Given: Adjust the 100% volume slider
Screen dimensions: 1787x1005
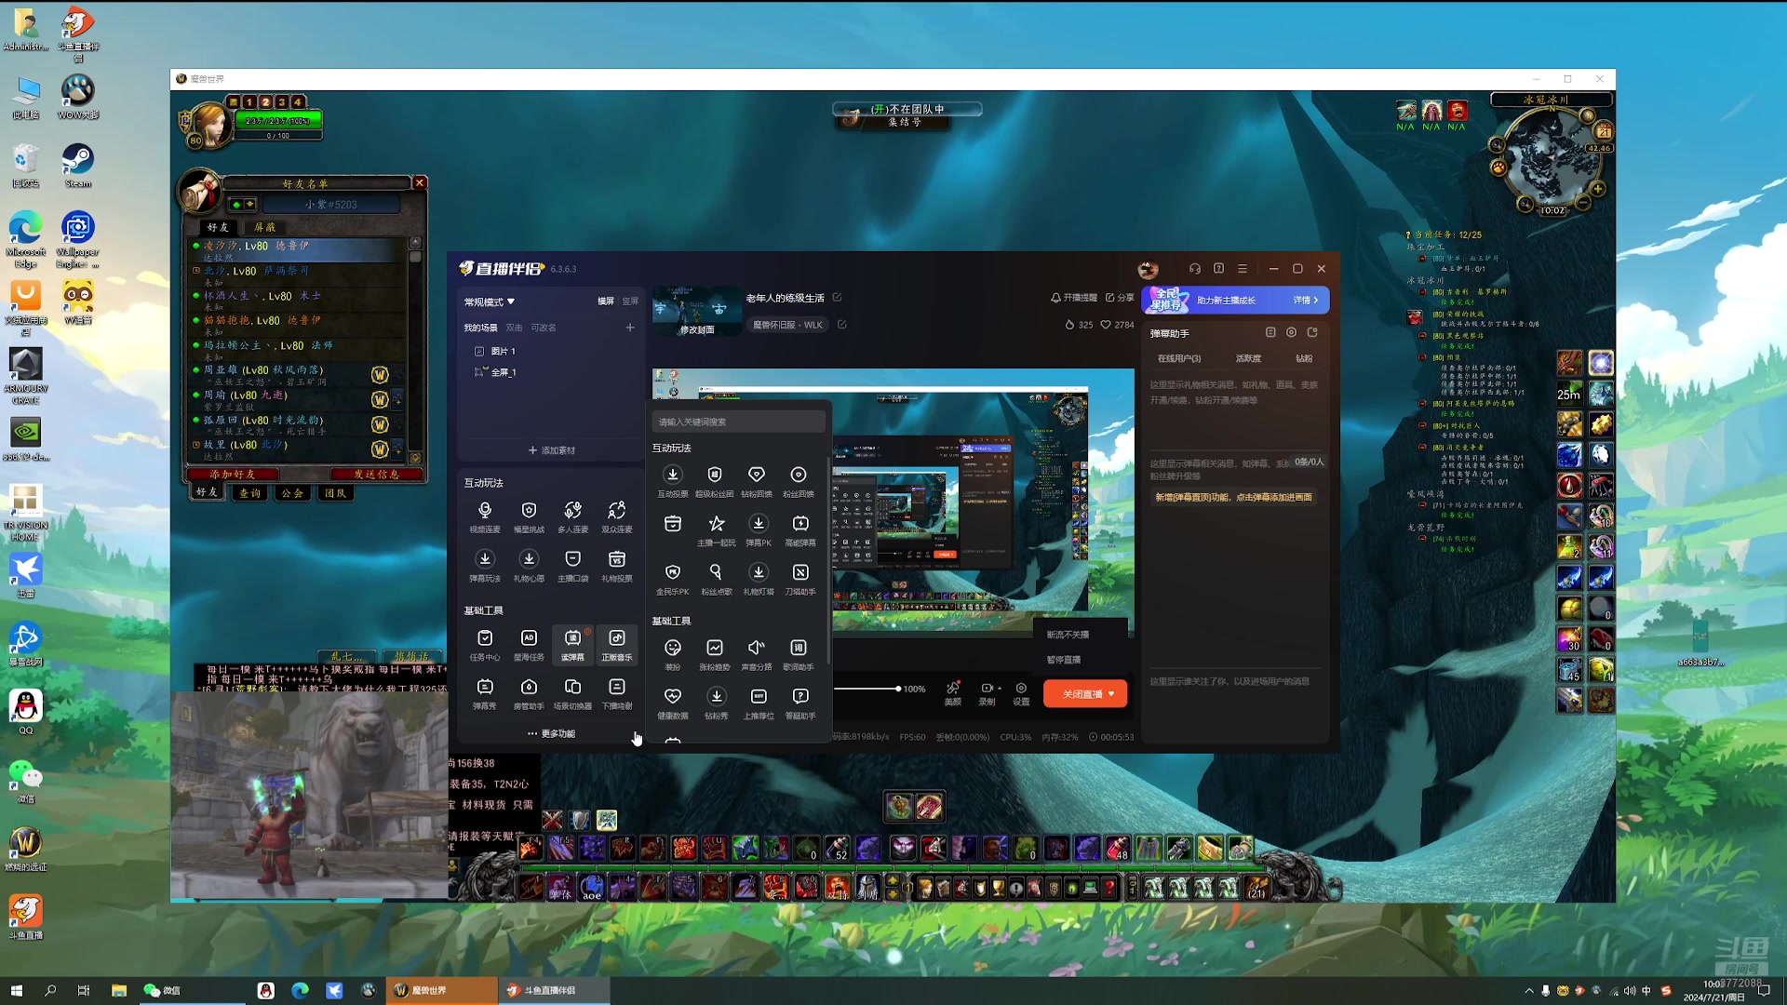Looking at the screenshot, I should pyautogui.click(x=866, y=690).
